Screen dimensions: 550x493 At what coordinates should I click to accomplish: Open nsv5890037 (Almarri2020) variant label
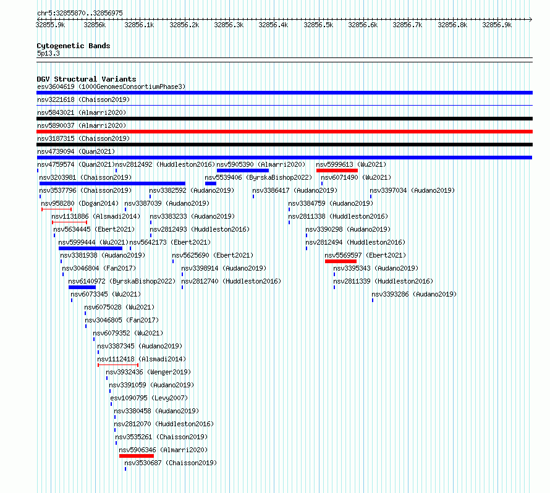(82, 125)
